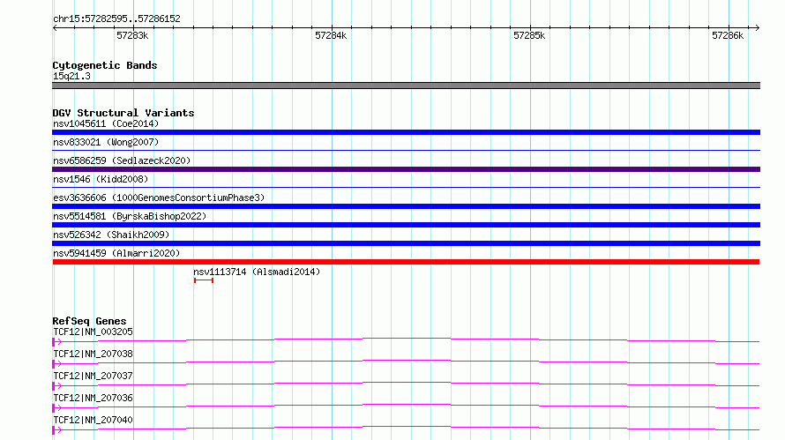This screenshot has height=440, width=785.
Task: Select the purple bar under nsv6586259
Action: tap(406, 169)
